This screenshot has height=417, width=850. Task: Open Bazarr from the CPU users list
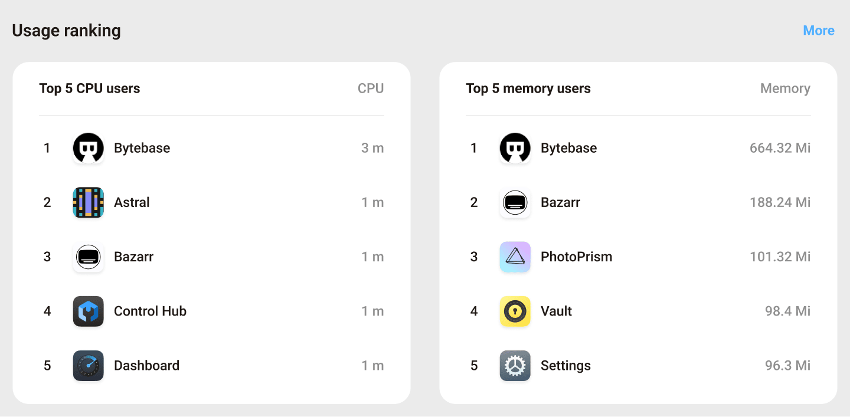88,257
